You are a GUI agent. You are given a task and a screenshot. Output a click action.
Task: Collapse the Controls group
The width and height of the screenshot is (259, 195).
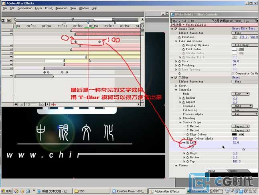(176, 90)
